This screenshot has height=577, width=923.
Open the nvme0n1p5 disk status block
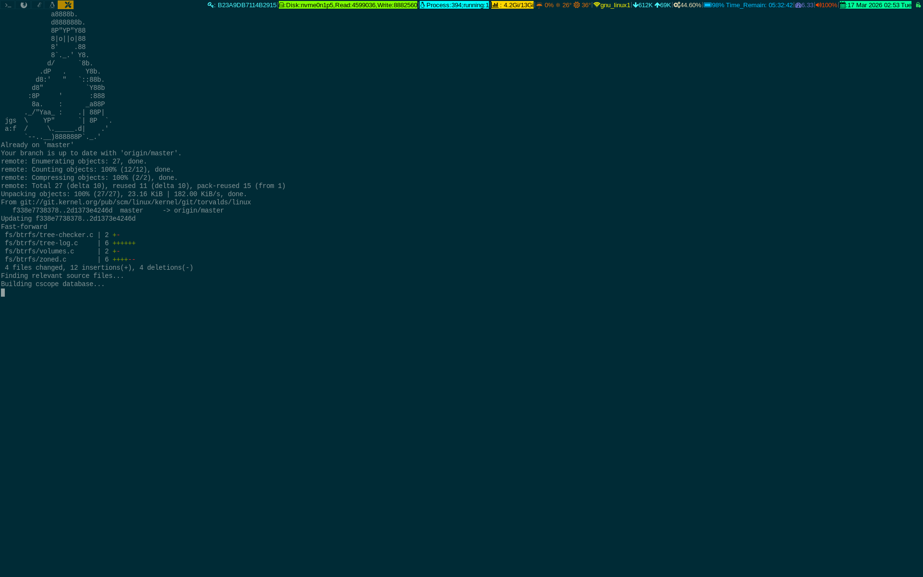[348, 5]
